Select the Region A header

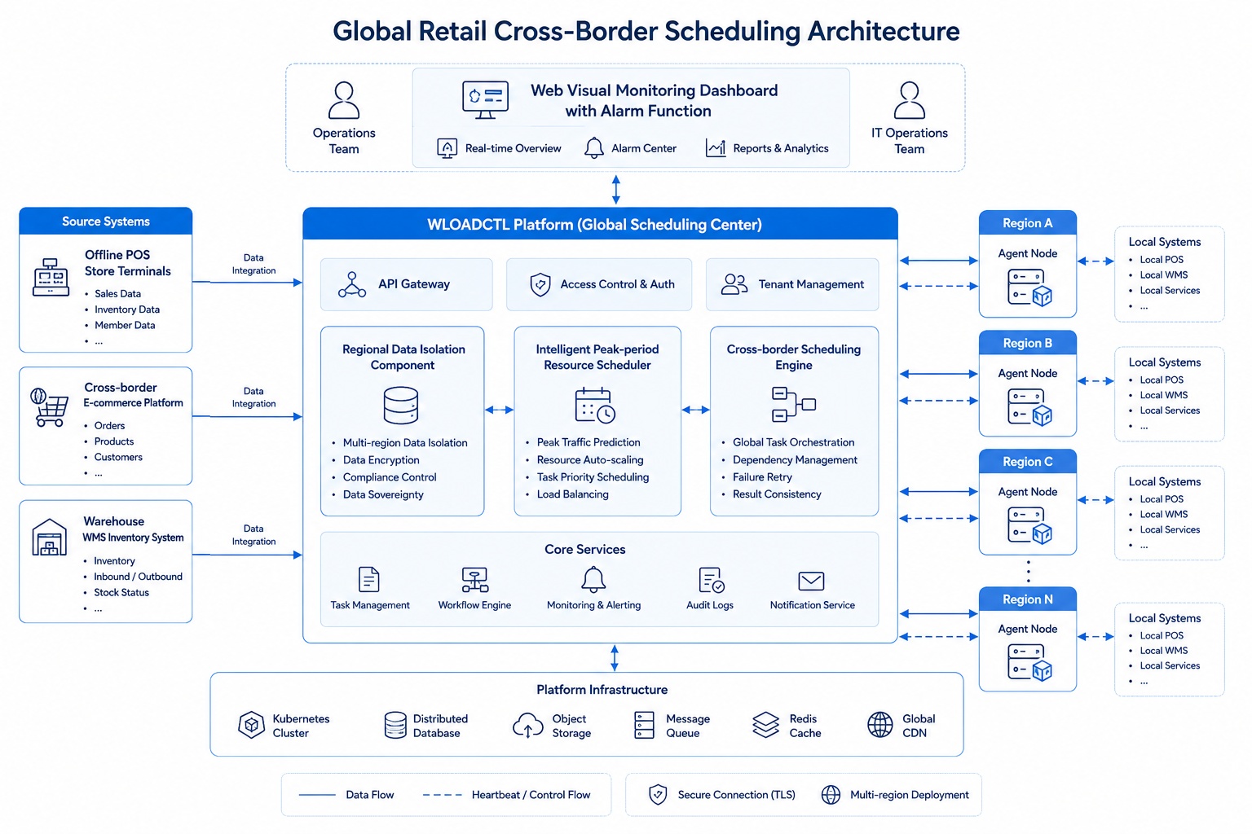coord(1028,223)
